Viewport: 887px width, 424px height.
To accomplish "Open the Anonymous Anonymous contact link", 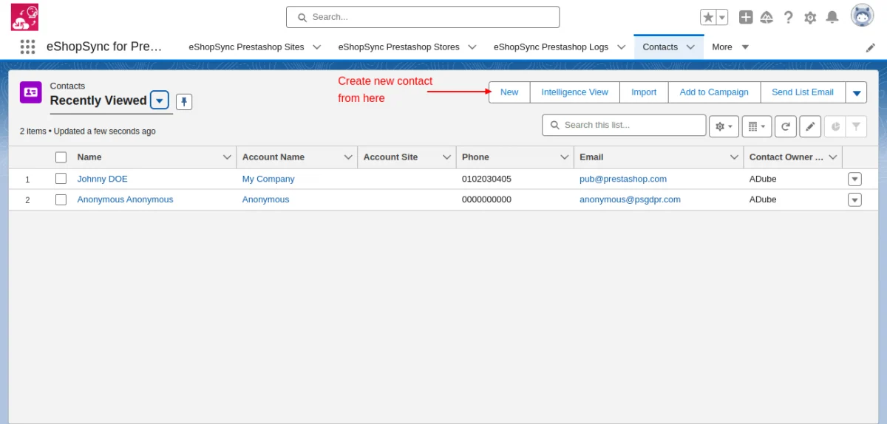I will pyautogui.click(x=125, y=199).
